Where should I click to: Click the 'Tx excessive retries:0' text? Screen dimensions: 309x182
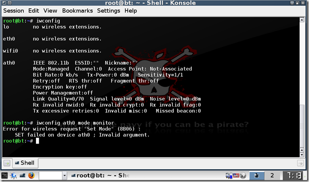(66, 111)
